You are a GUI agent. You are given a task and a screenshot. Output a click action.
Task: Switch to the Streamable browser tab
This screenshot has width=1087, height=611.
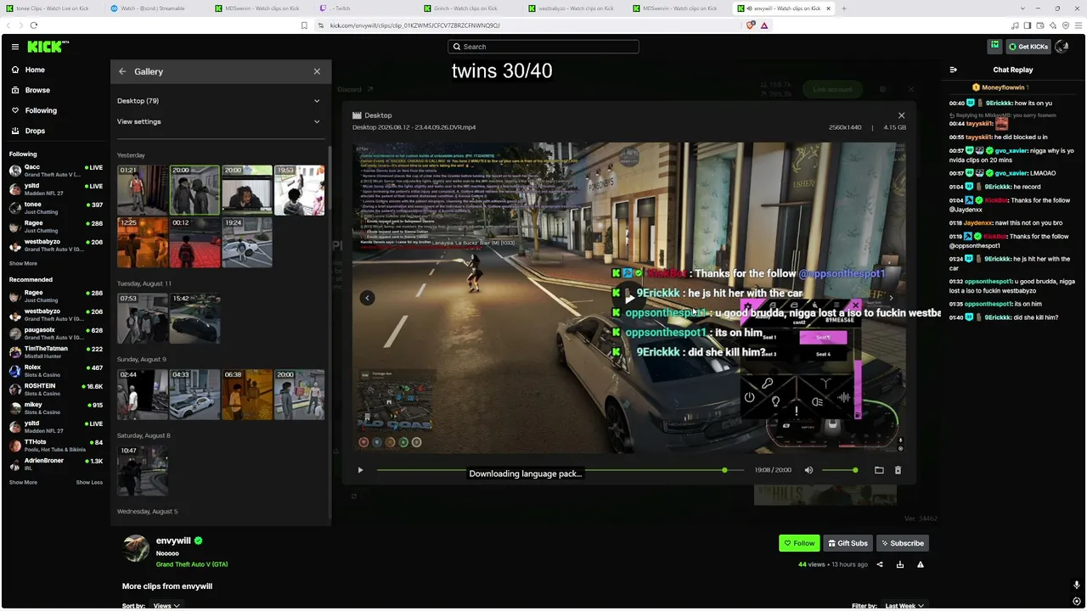pos(153,8)
